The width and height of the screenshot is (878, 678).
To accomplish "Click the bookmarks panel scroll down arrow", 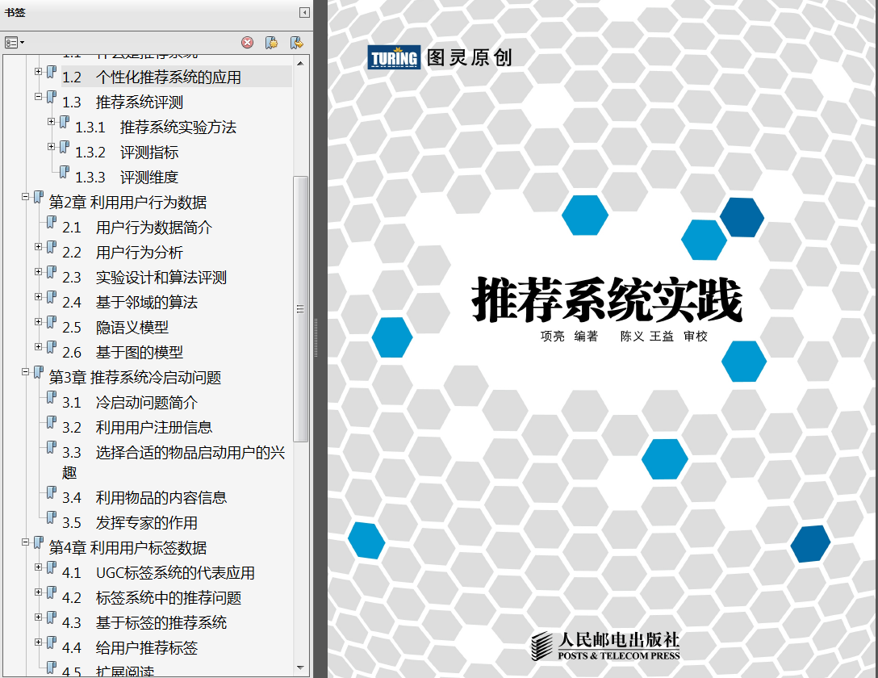I will [x=301, y=668].
